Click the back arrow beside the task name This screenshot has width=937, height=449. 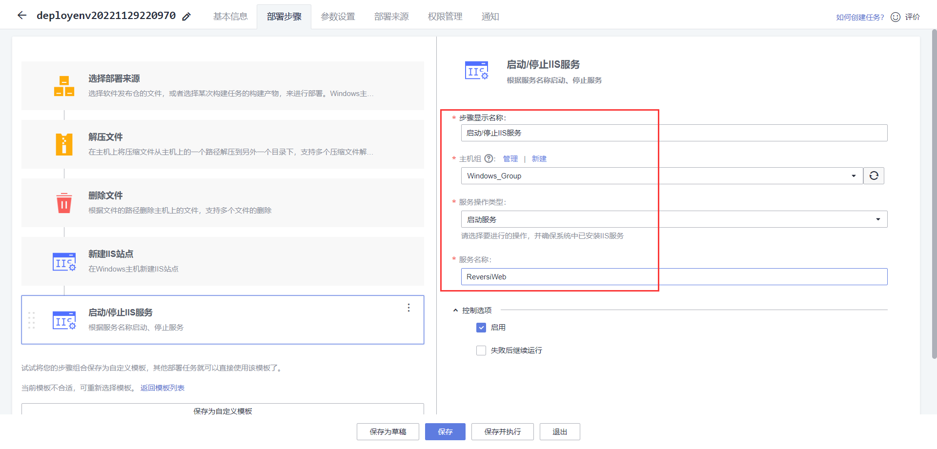(22, 15)
